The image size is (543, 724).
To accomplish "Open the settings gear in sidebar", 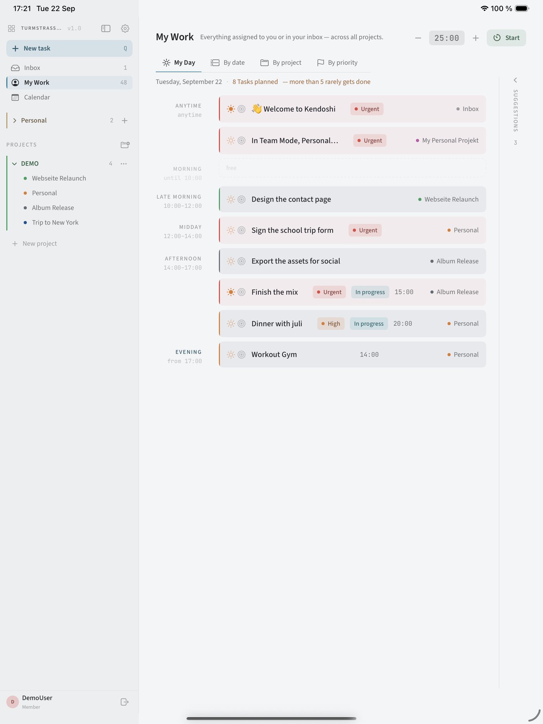I will coord(125,28).
